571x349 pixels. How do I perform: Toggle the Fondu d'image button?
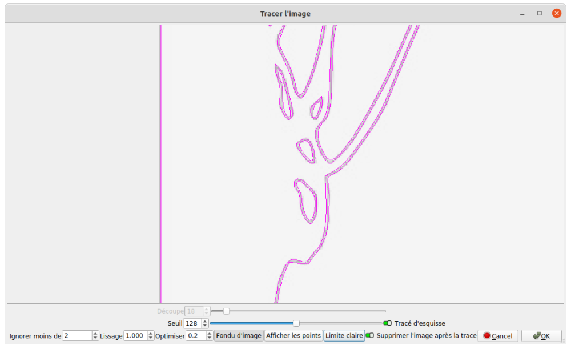click(239, 335)
